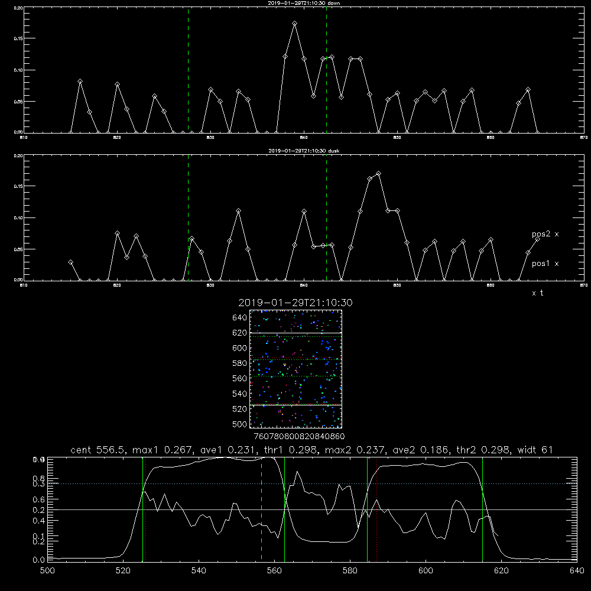
Task: Click the highest peak marker in dawn plot
Action: pyautogui.click(x=295, y=24)
